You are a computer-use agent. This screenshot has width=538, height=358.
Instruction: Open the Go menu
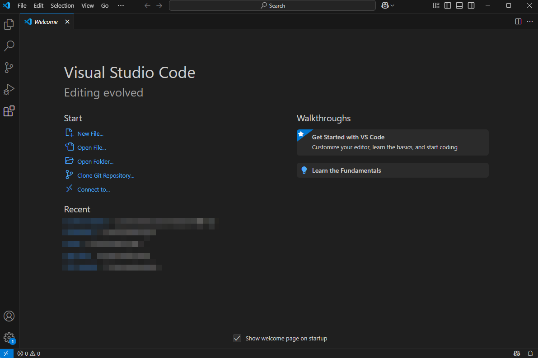pyautogui.click(x=105, y=5)
